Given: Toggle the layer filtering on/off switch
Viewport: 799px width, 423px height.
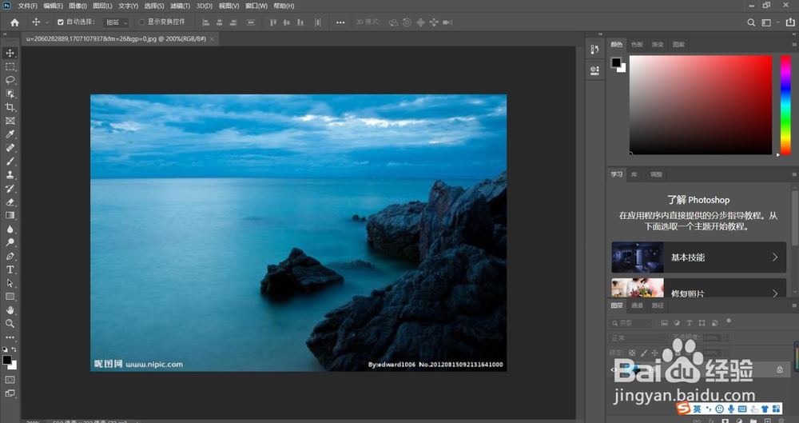Looking at the screenshot, I should (x=729, y=321).
